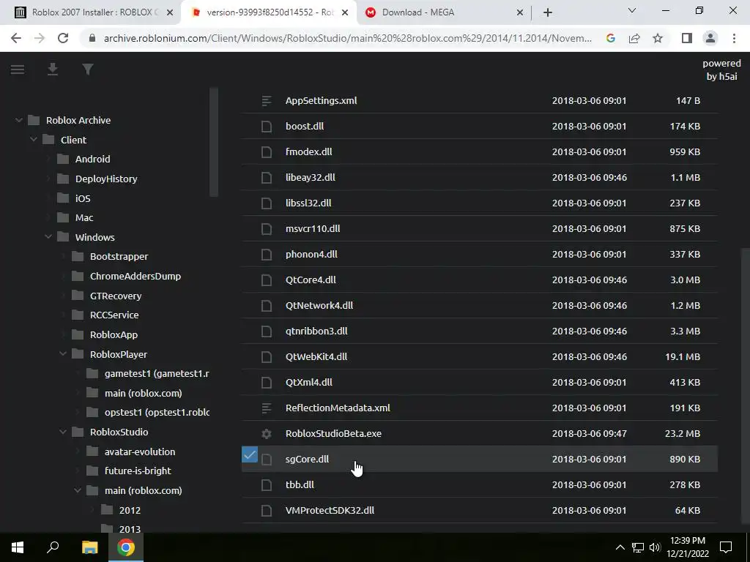Show hidden system tray icons chevron

620,547
